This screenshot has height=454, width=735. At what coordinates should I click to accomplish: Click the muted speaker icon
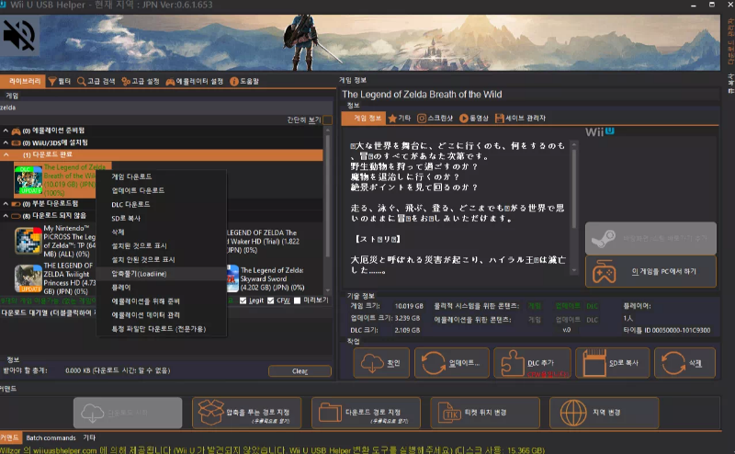[19, 35]
